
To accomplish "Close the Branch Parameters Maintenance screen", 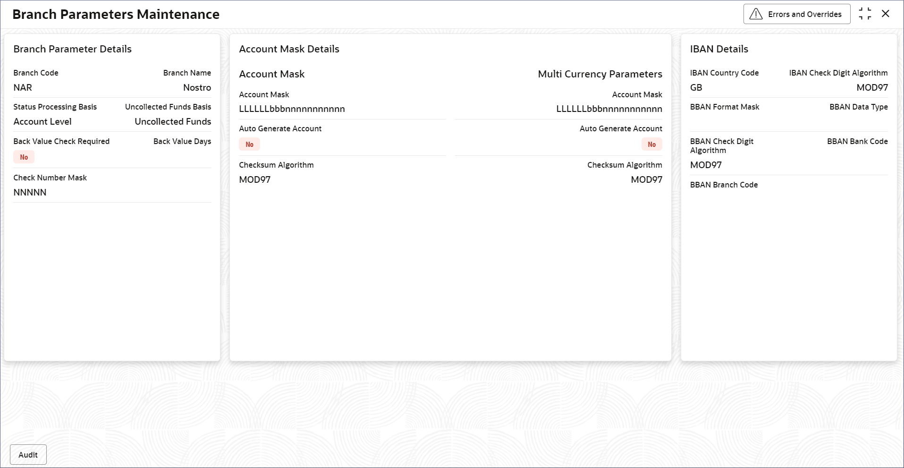I will [x=886, y=14].
